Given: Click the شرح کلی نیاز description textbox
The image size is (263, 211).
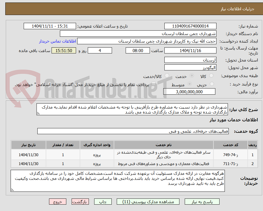Looking at the screenshot, I should point(132,109).
